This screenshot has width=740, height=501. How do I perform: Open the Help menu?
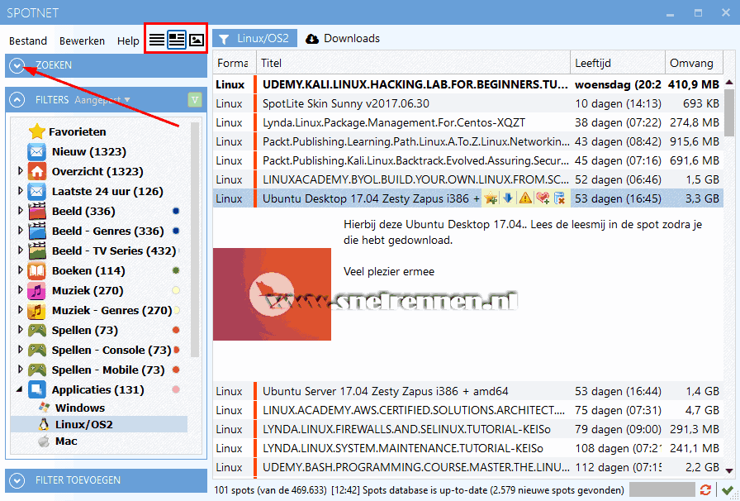[x=128, y=41]
